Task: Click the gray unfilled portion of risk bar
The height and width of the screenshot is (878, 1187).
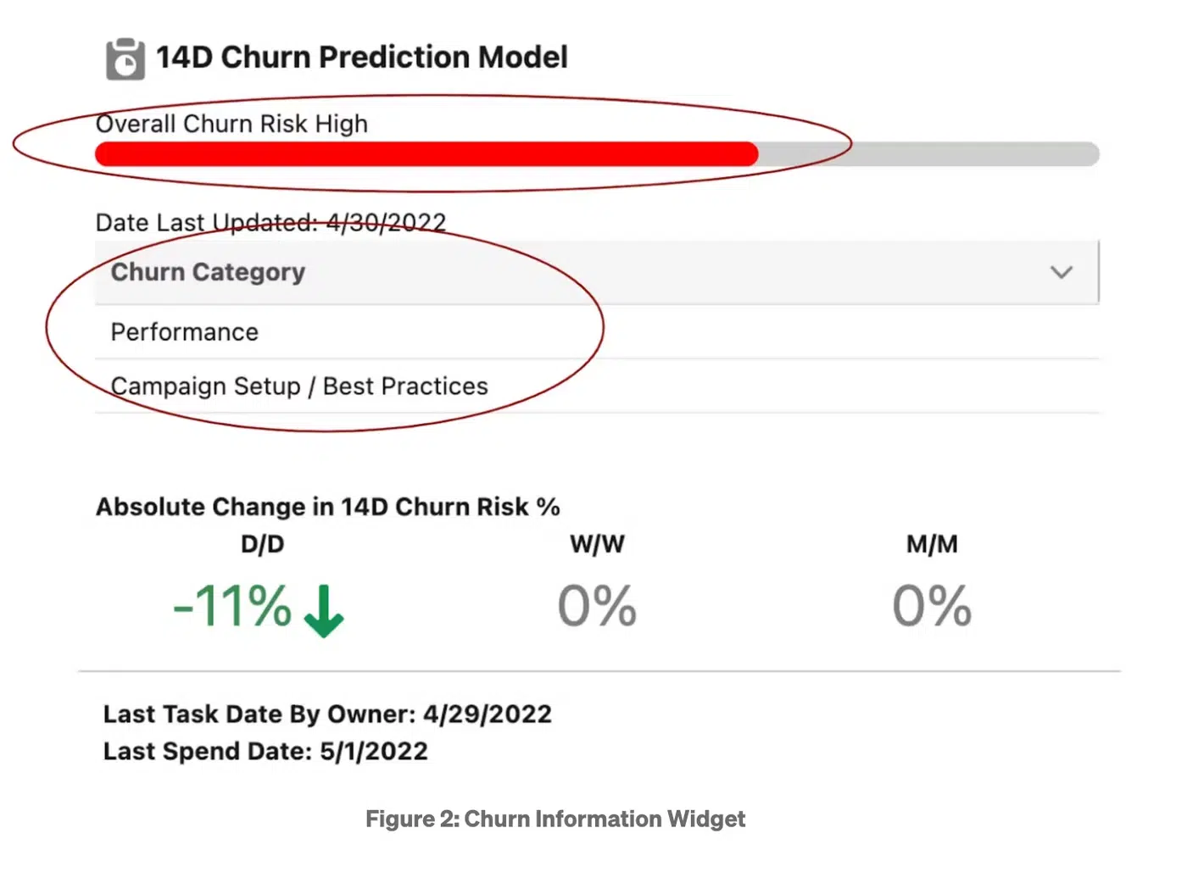Action: pos(929,154)
